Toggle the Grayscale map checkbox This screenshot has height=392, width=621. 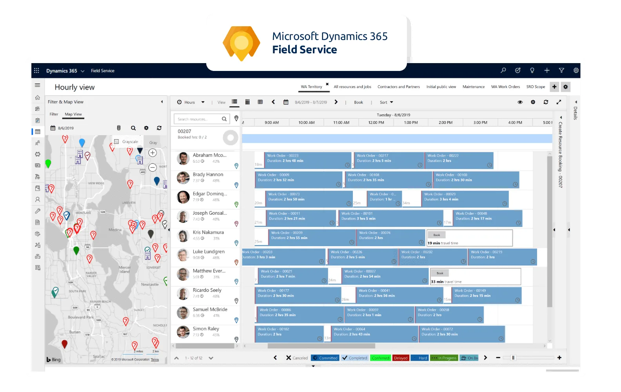116,142
